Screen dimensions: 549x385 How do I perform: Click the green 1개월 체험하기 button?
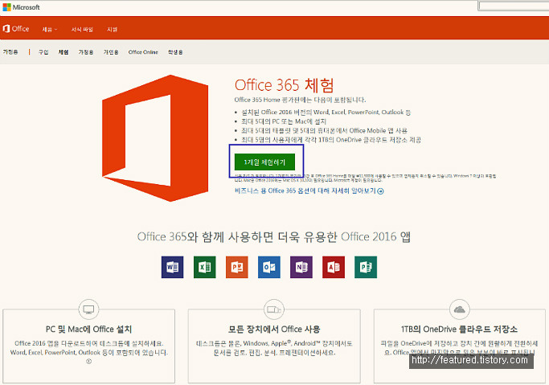click(264, 162)
